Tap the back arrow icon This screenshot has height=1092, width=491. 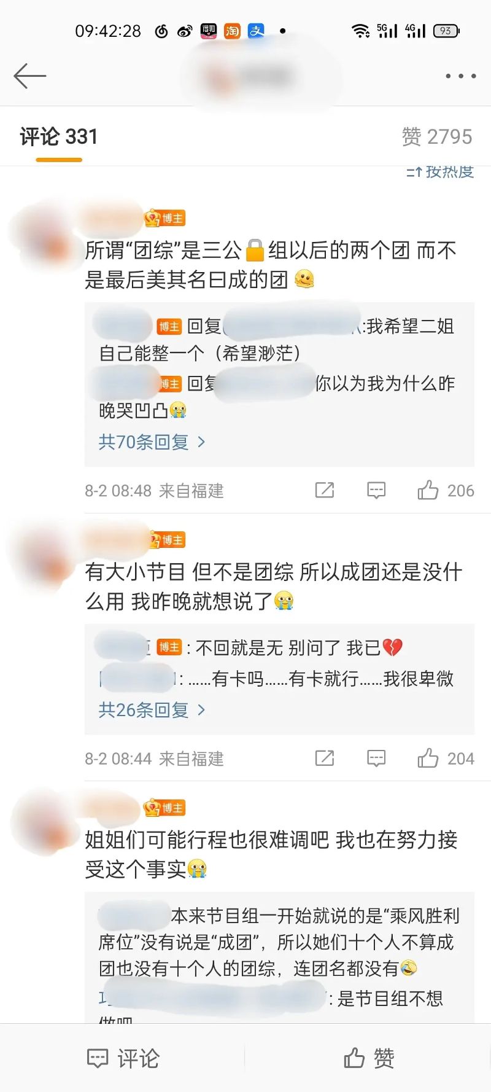[29, 76]
